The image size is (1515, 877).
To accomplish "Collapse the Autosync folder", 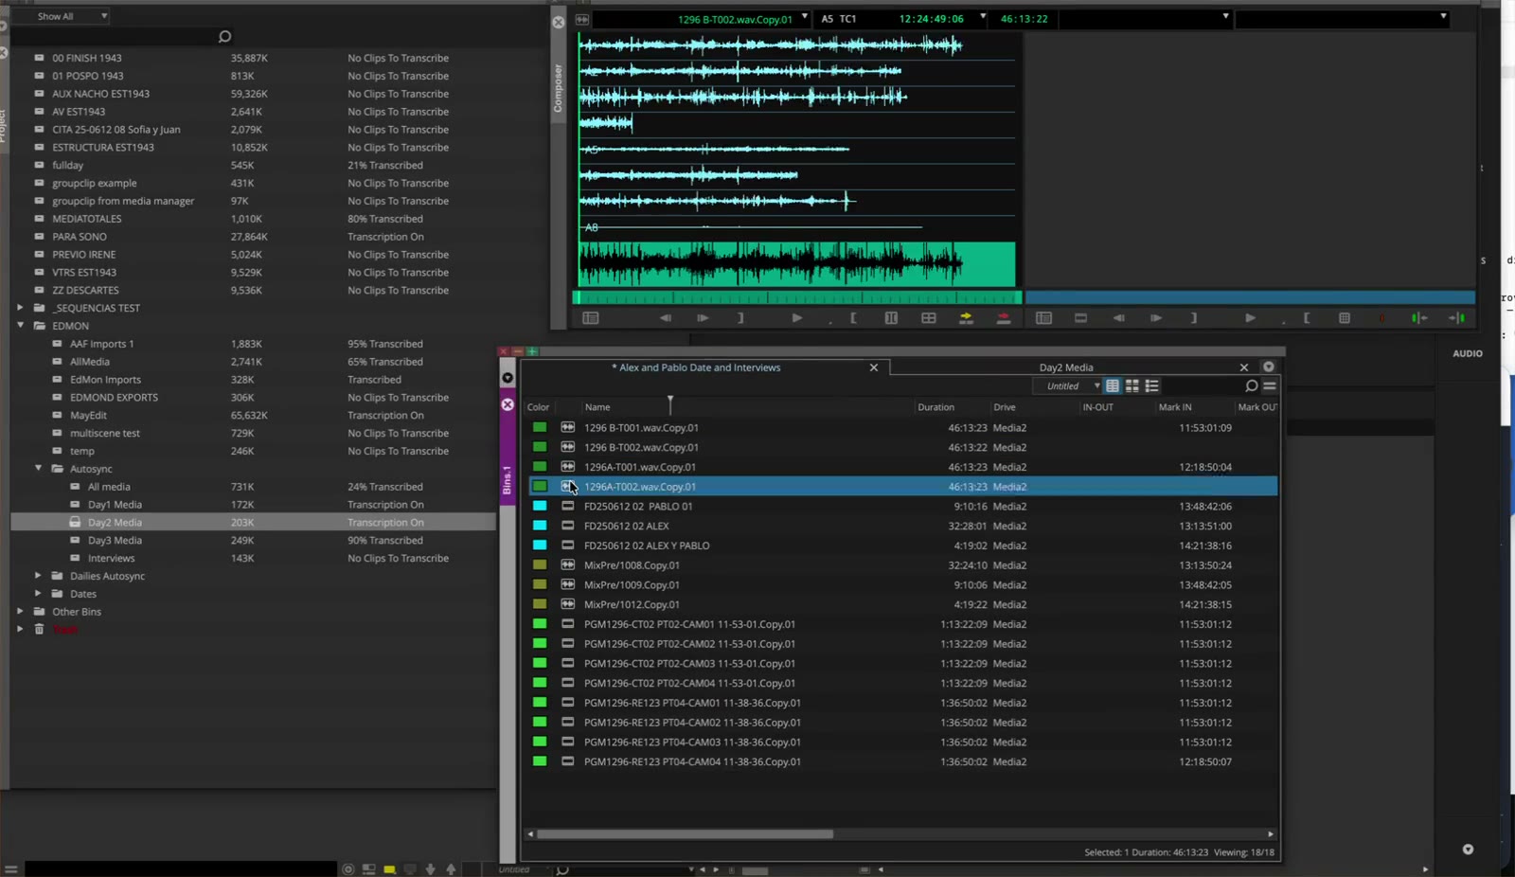I will click(x=38, y=468).
